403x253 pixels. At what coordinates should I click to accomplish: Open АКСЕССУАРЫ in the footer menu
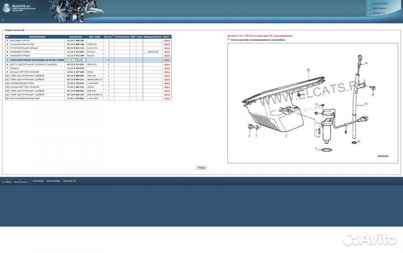54,181
